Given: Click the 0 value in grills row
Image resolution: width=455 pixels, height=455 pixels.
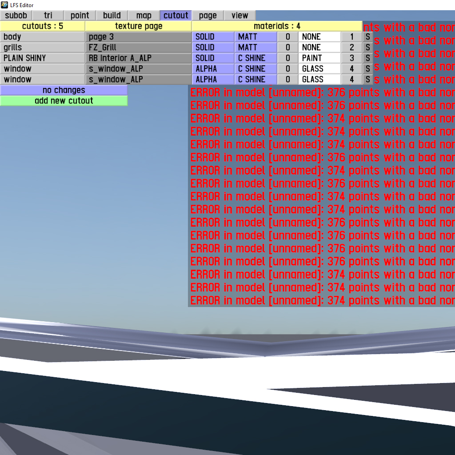Looking at the screenshot, I should (x=287, y=48).
